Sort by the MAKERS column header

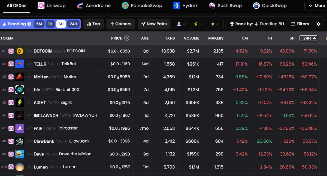pos(216,38)
